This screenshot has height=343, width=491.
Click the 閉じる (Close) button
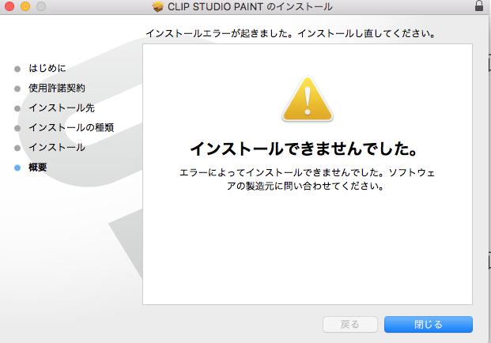(428, 324)
